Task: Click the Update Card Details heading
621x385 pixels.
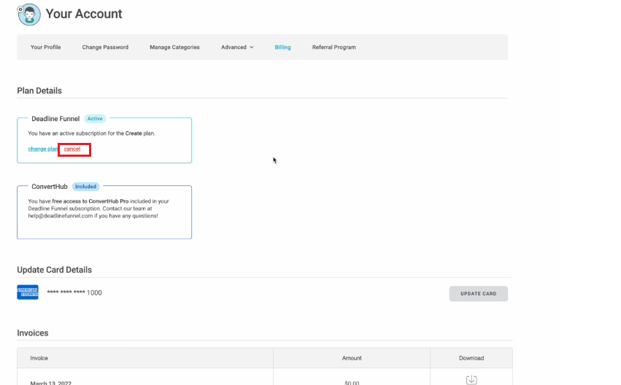Action: coord(54,270)
